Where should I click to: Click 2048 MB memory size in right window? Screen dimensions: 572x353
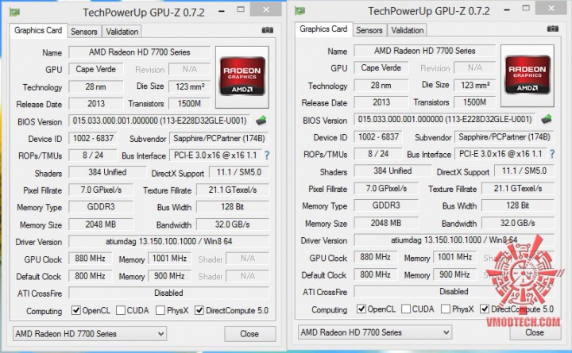386,223
